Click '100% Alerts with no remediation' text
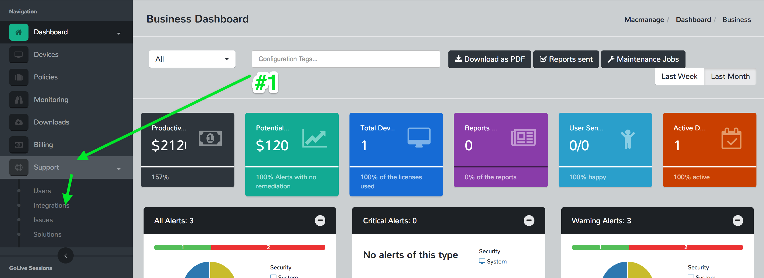 tap(286, 181)
